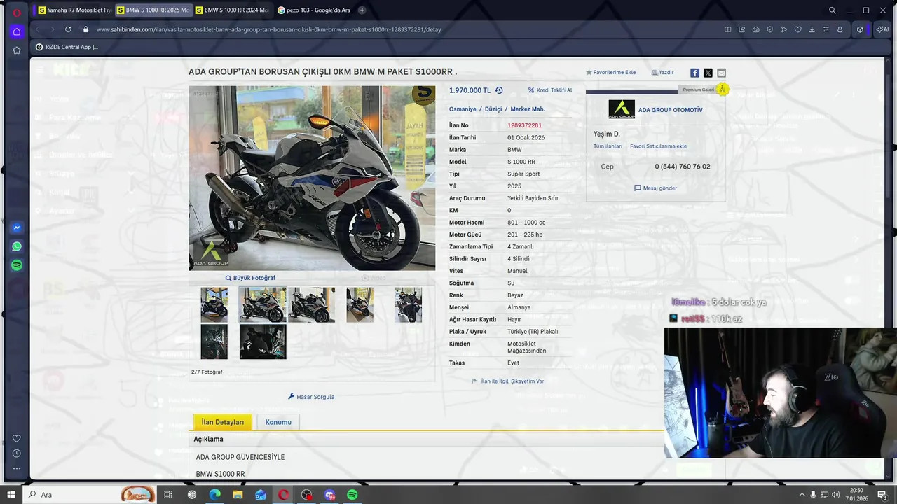Click Kredi Teklifi Al link
897x504 pixels.
549,90
